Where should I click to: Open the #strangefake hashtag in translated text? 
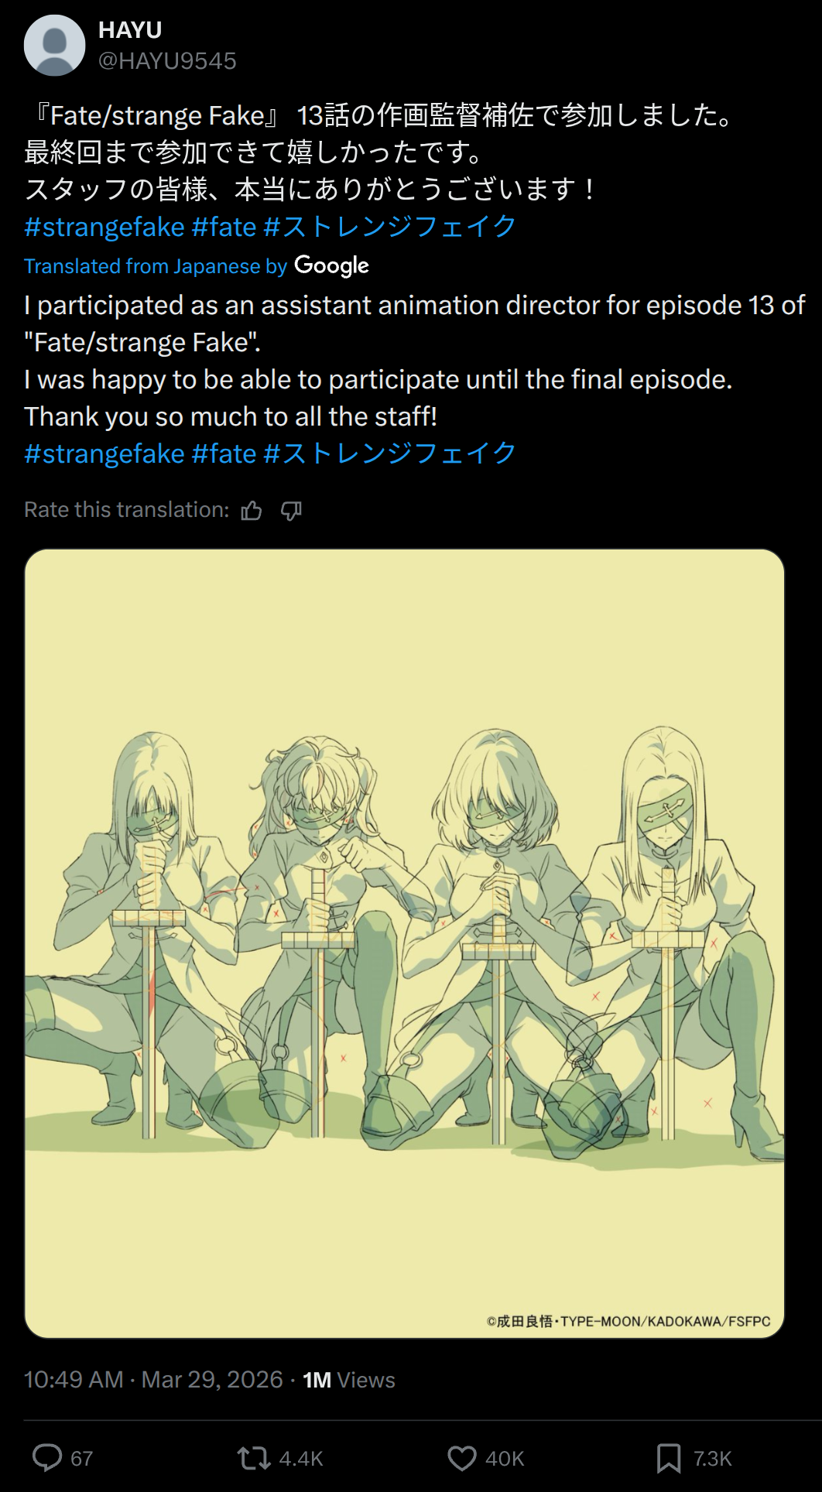point(104,453)
